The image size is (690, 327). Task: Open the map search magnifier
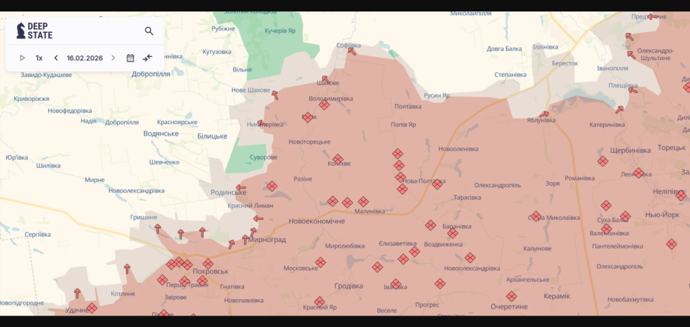[149, 31]
